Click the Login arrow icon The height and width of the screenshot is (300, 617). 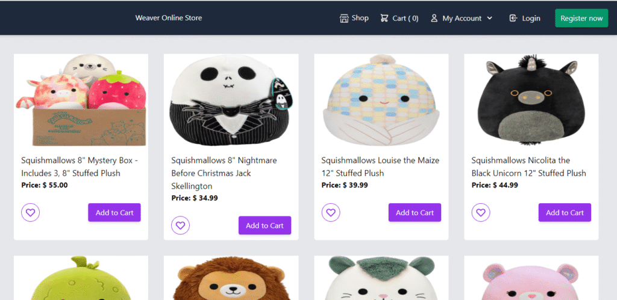[513, 18]
